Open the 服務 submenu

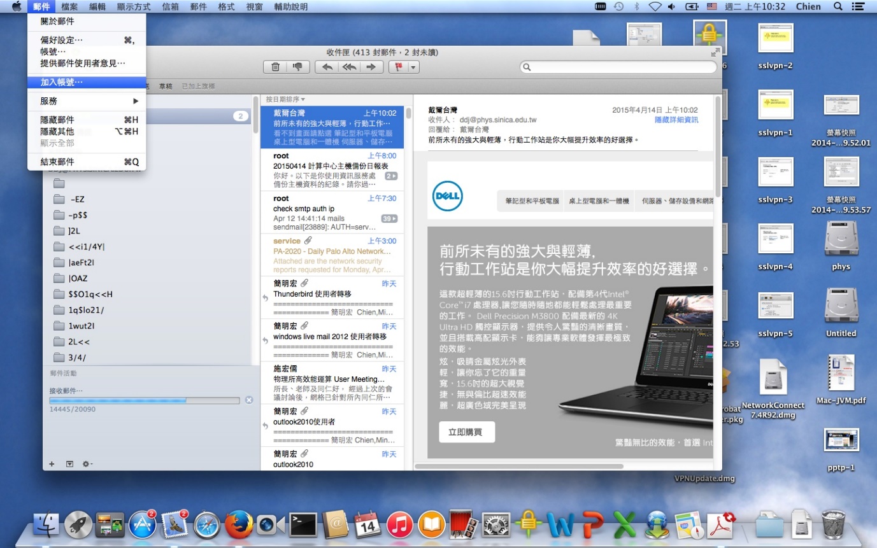87,101
